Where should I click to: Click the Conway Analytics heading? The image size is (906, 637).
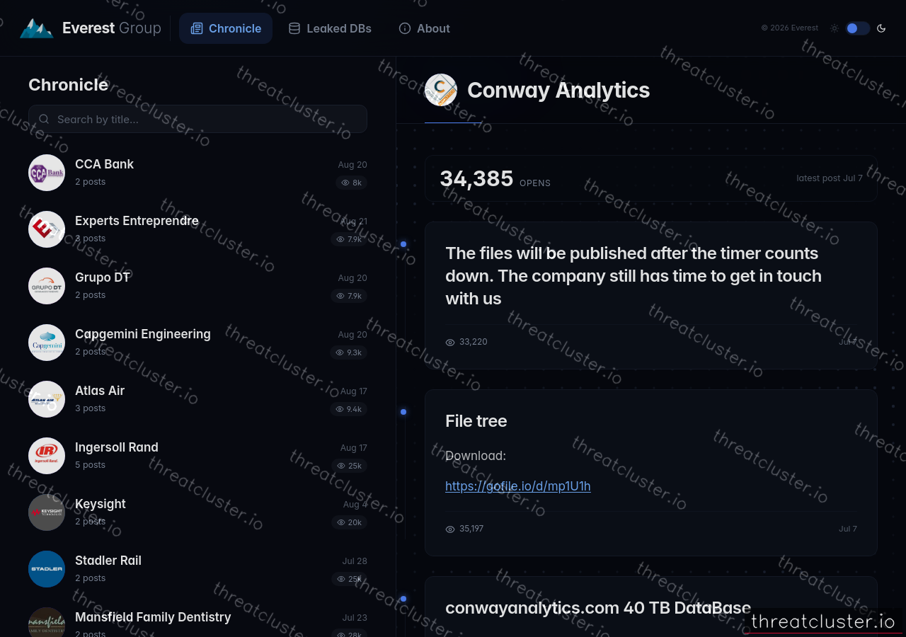558,90
